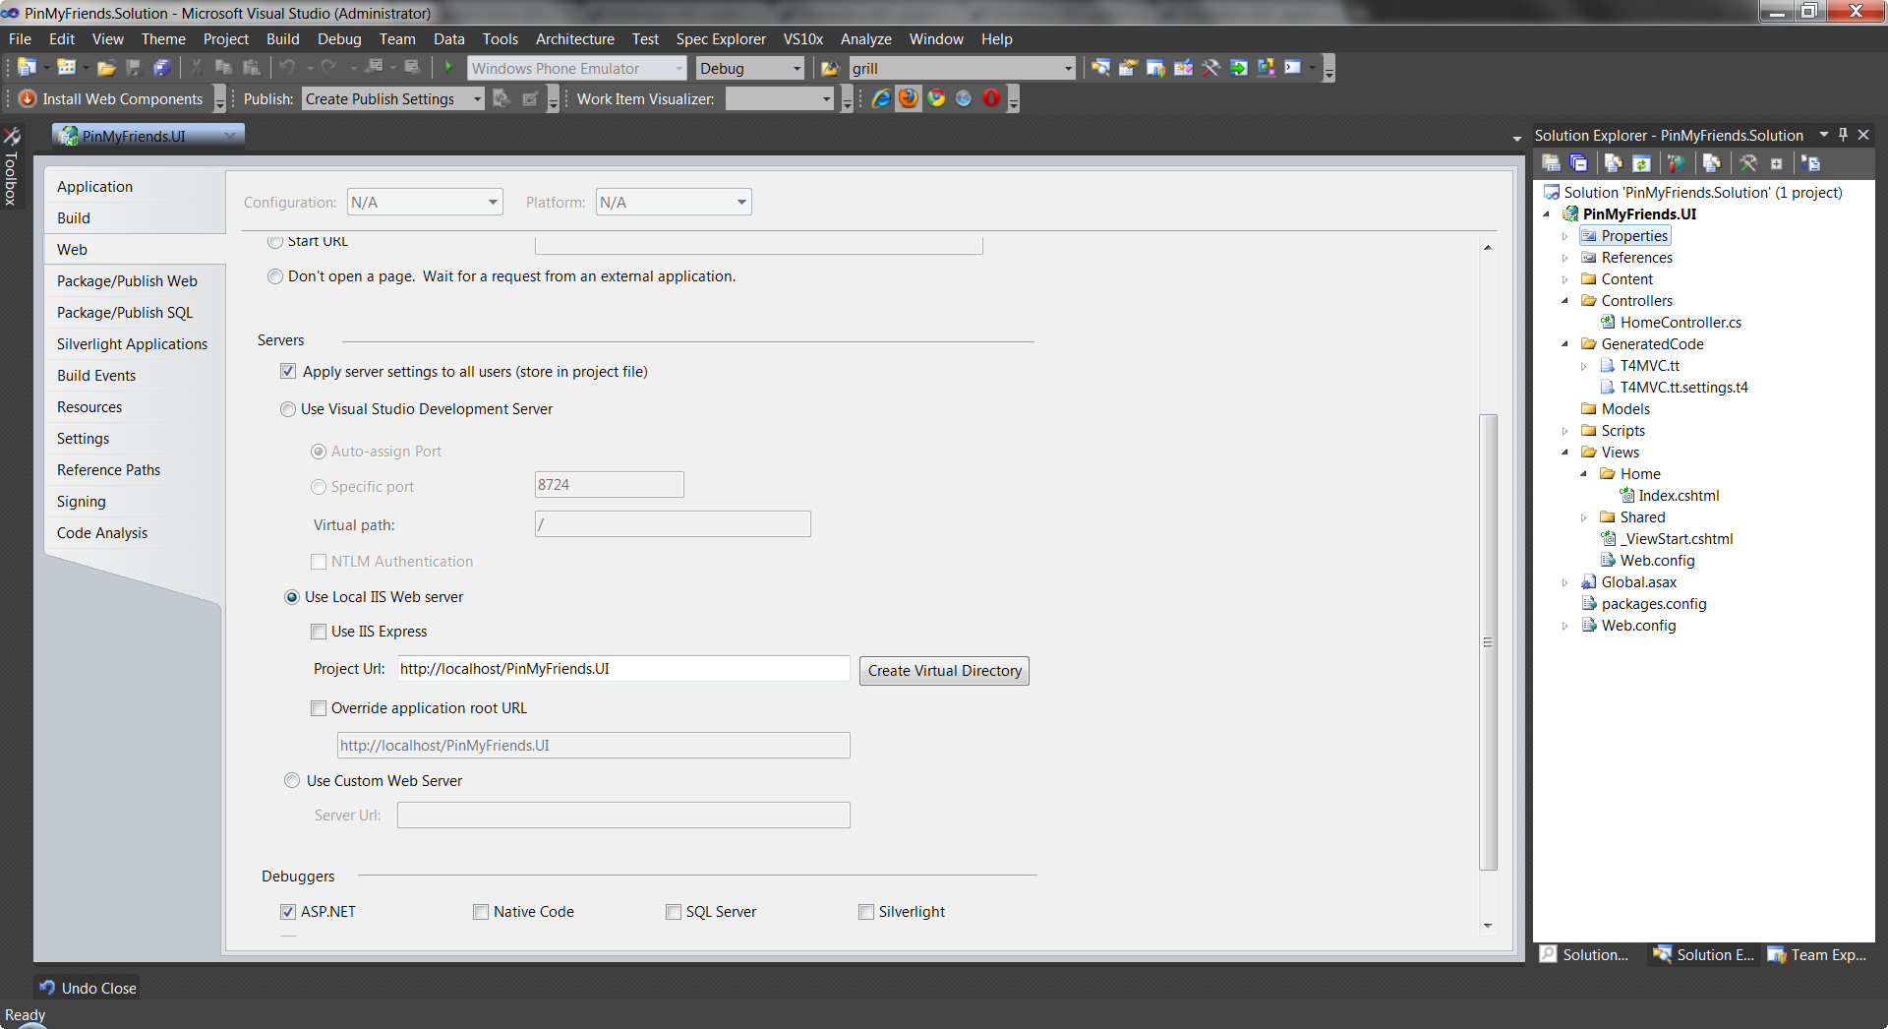Screen dimensions: 1888x1029
Task: Launch the Chrome browser icon
Action: 936,98
